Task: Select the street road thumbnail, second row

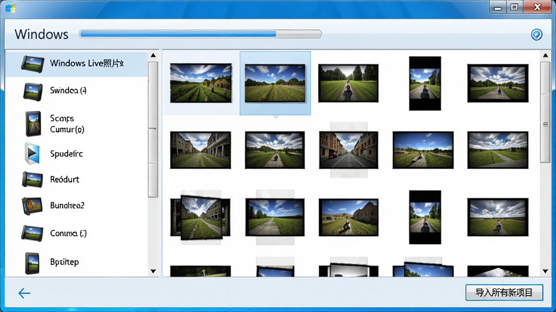Action: 349,150
